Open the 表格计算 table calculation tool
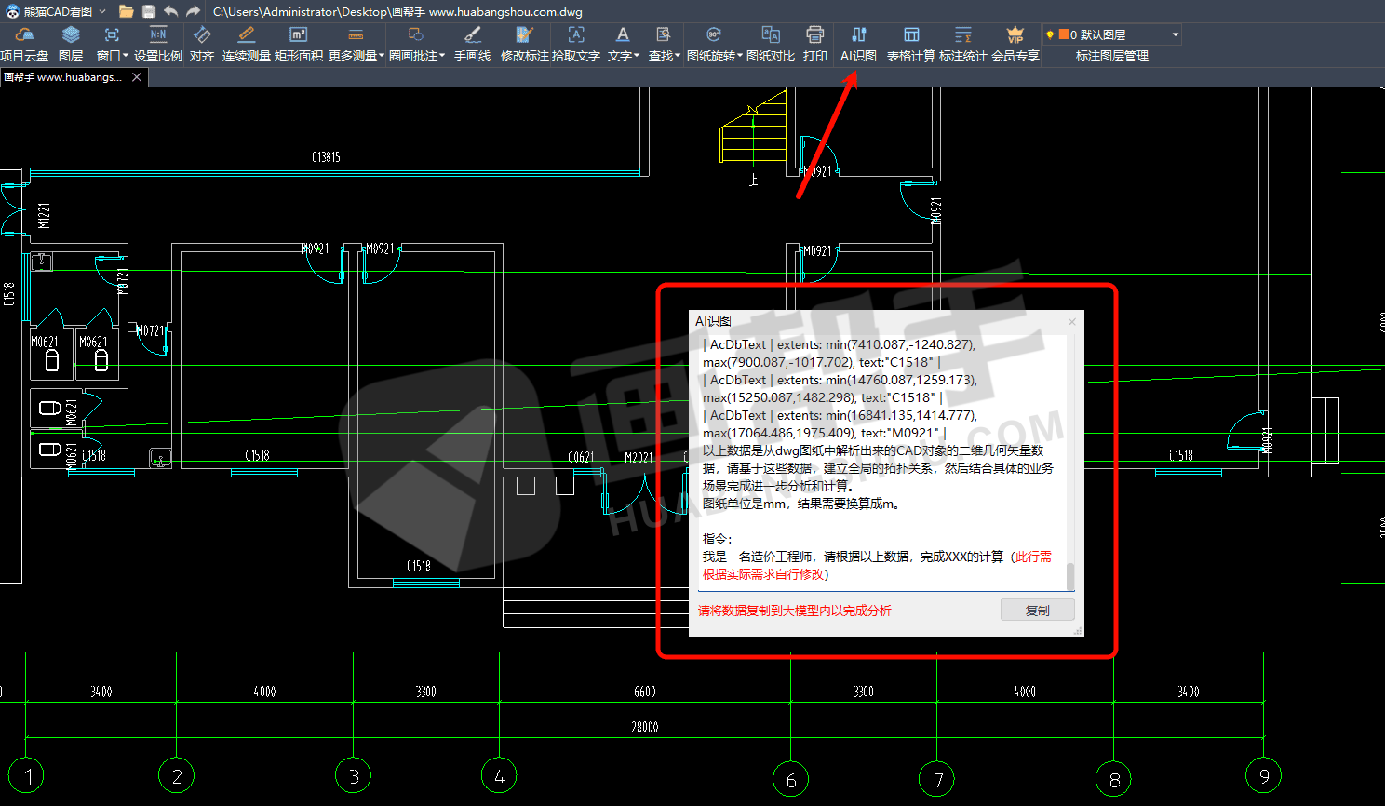This screenshot has width=1385, height=806. 910,44
